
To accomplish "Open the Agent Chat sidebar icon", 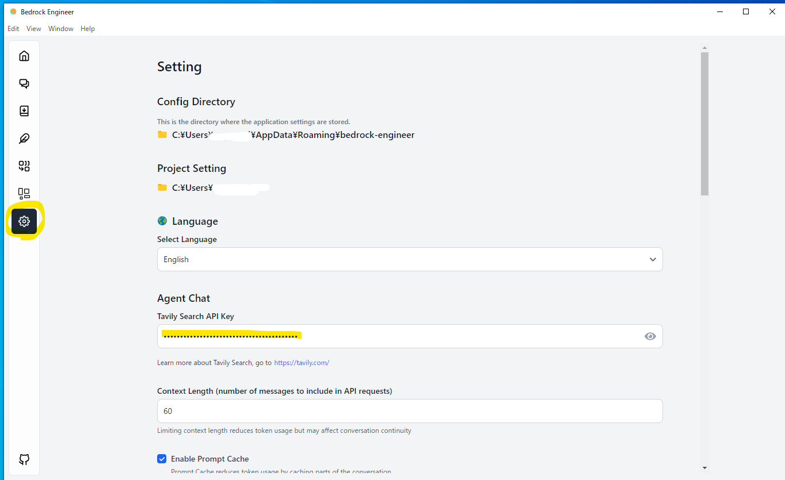I will pyautogui.click(x=24, y=83).
